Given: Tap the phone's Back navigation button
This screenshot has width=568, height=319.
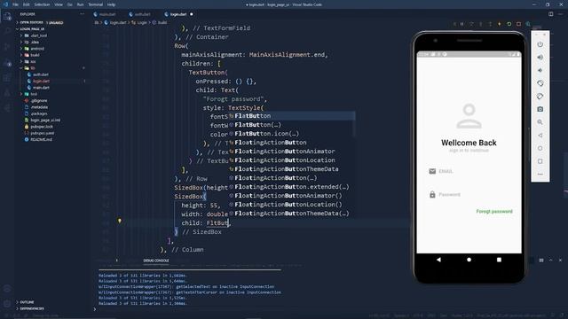Looking at the screenshot, I should coord(438,260).
